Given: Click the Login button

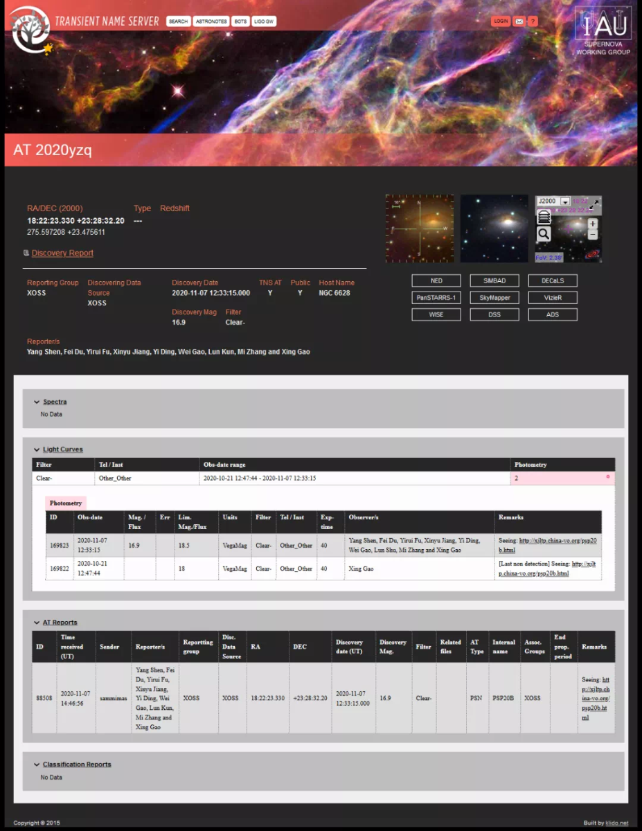Looking at the screenshot, I should [500, 21].
